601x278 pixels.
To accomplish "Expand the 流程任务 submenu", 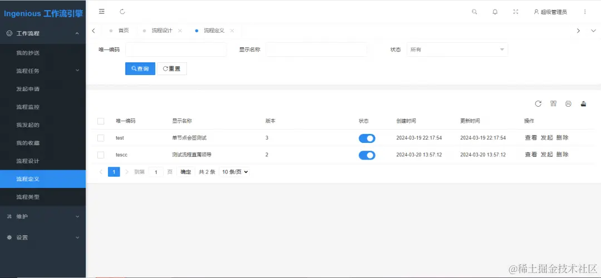I will click(77, 71).
